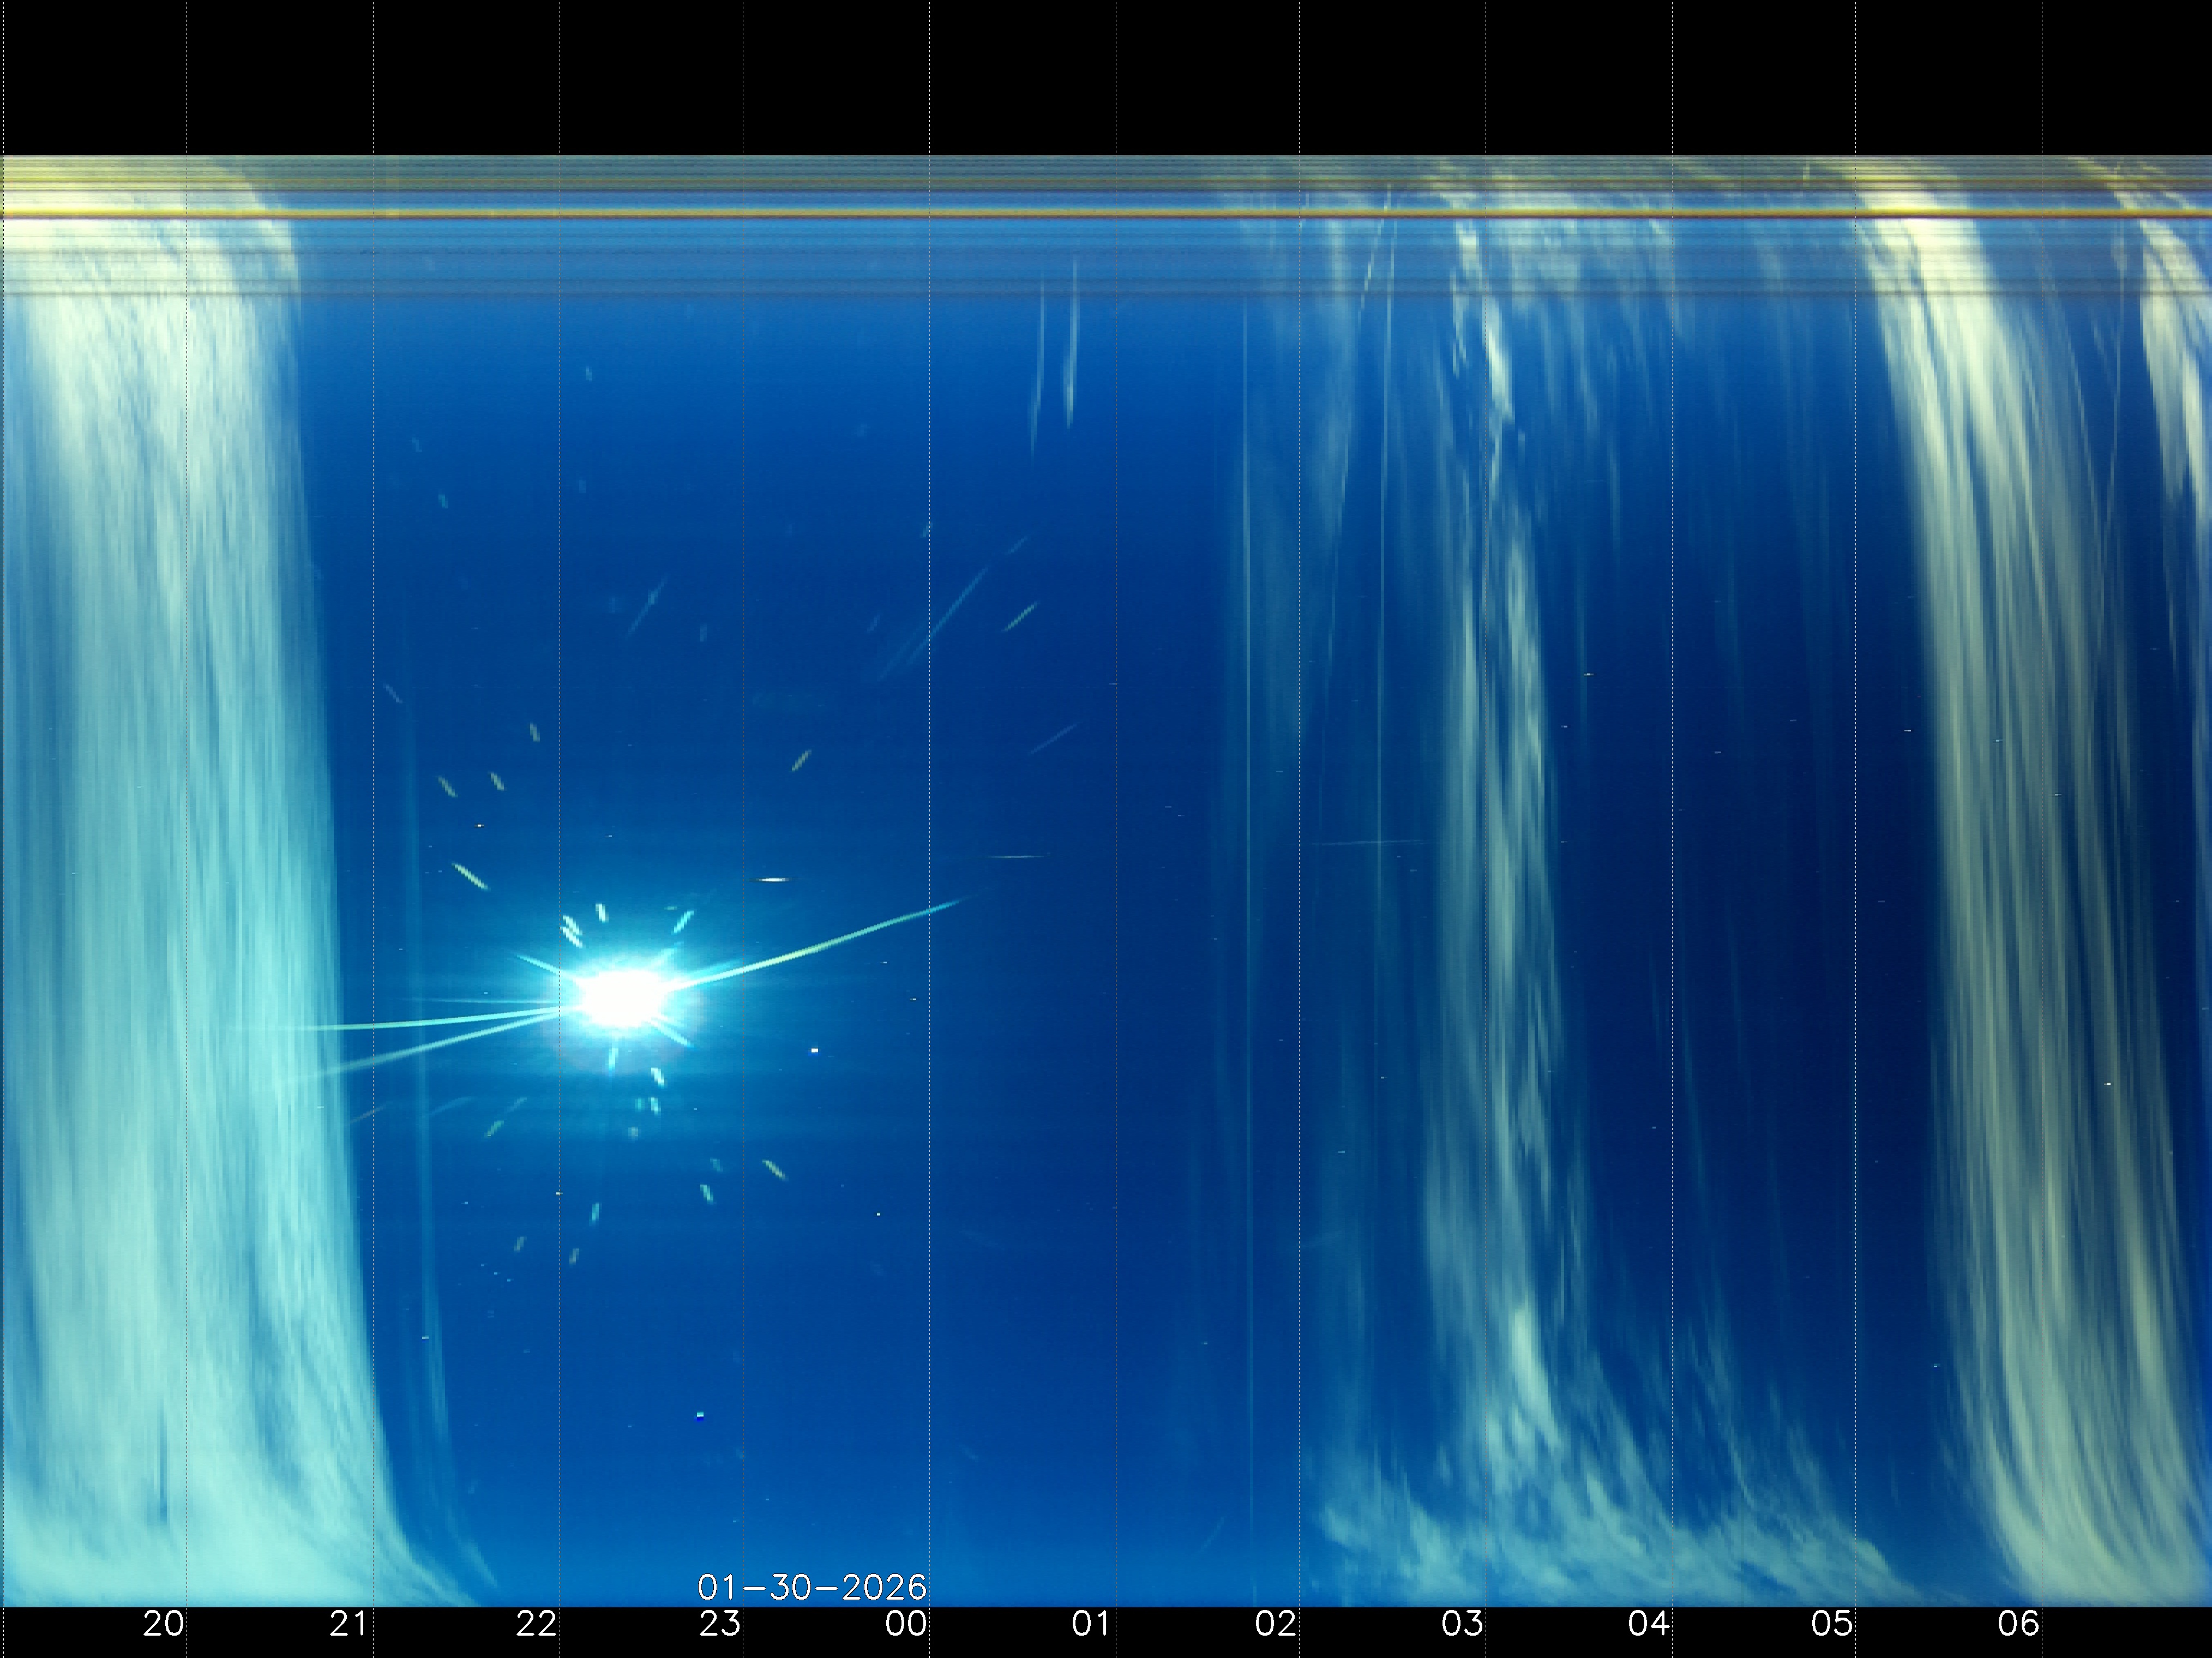Image resolution: width=2212 pixels, height=1658 pixels.
Task: Click the 01 hour label
Action: tap(1091, 1623)
